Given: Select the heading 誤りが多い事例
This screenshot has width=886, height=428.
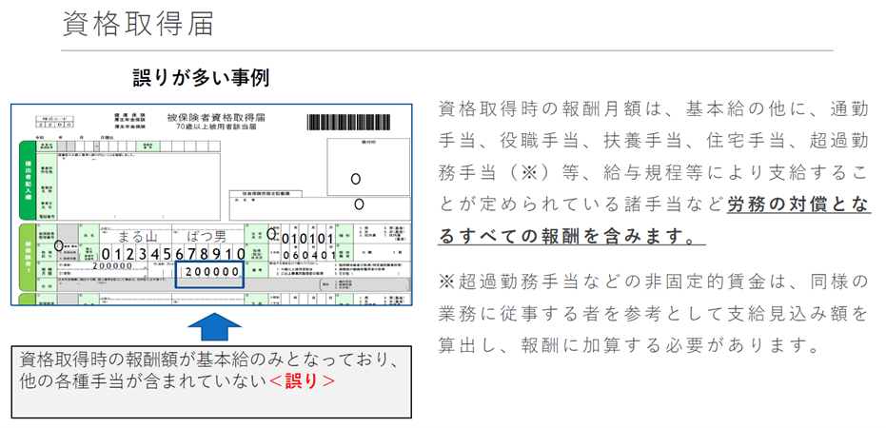Looking at the screenshot, I should click(201, 78).
